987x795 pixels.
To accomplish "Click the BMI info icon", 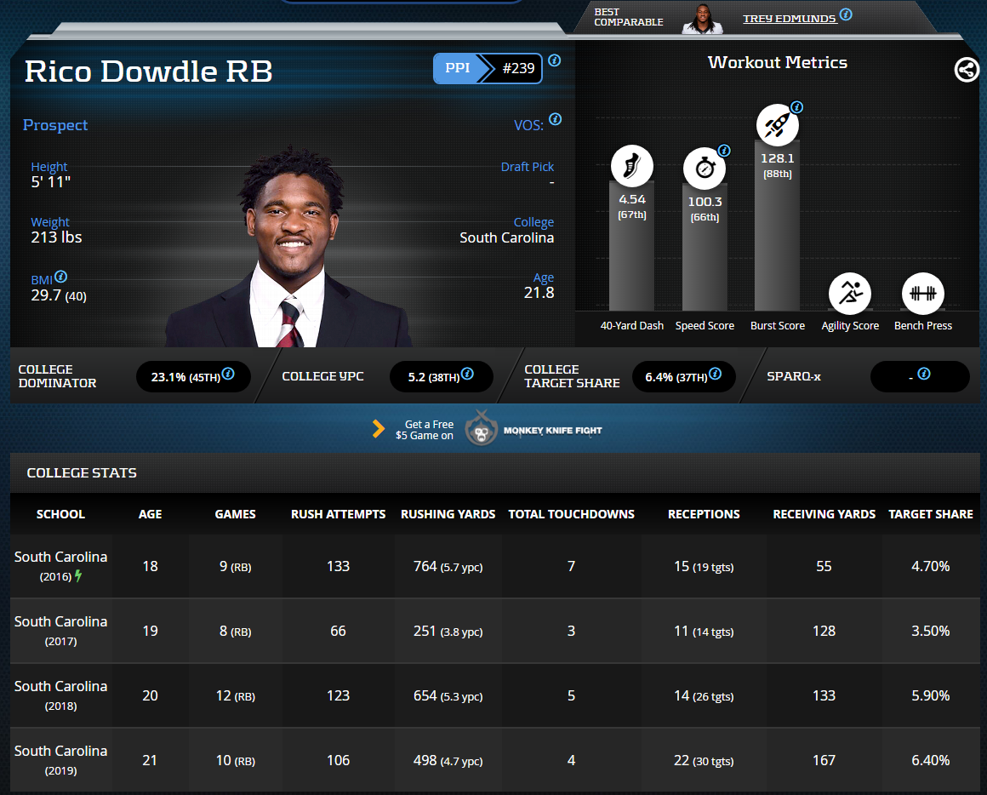I will coord(61,277).
